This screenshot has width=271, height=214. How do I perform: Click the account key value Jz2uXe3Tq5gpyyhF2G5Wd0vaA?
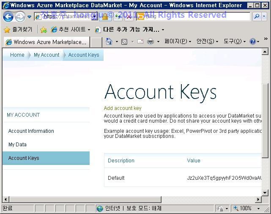pos(224,178)
